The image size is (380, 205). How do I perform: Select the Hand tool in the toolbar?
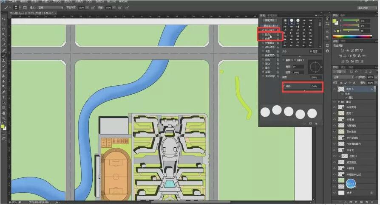coord(4,113)
